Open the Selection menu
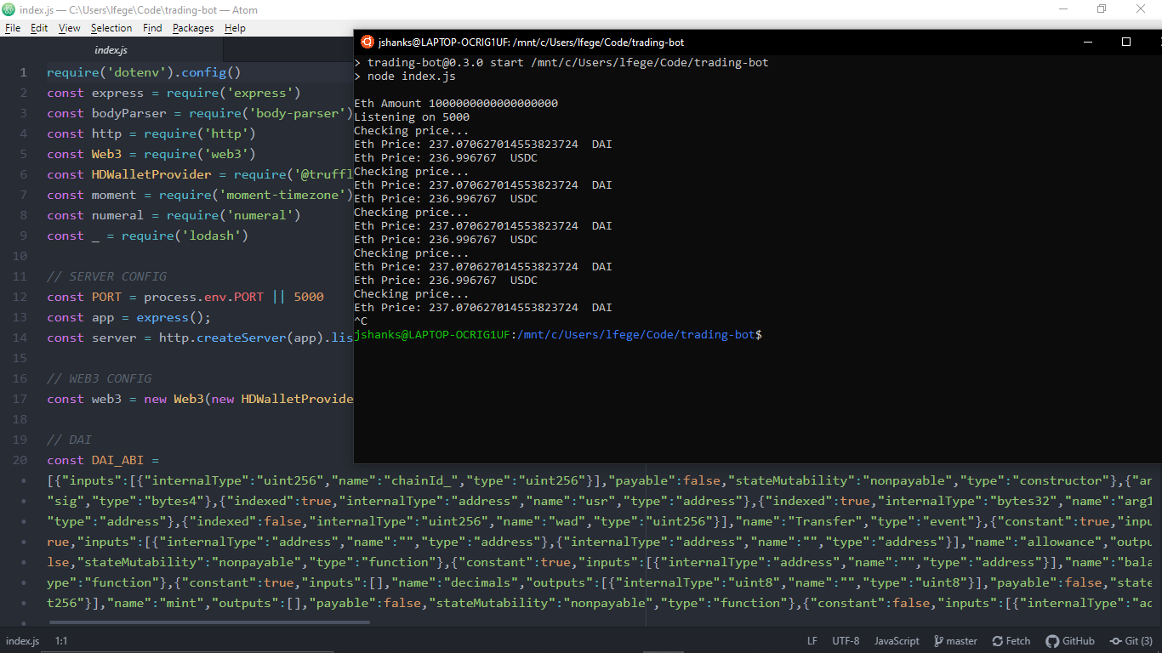Viewport: 1162px width, 653px height. [111, 28]
